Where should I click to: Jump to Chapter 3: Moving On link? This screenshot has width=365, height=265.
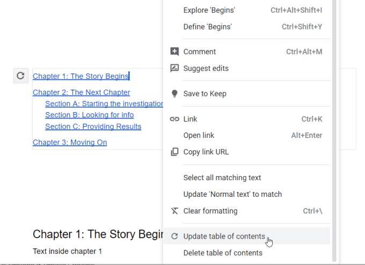pos(70,142)
